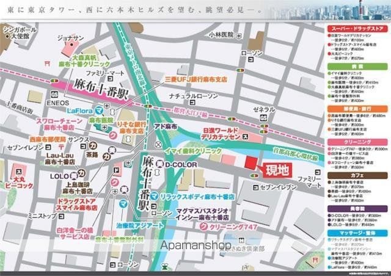Click the ドラッグストアスマイル麻布店 label
The height and width of the screenshot is (276, 391).
tap(76, 205)
